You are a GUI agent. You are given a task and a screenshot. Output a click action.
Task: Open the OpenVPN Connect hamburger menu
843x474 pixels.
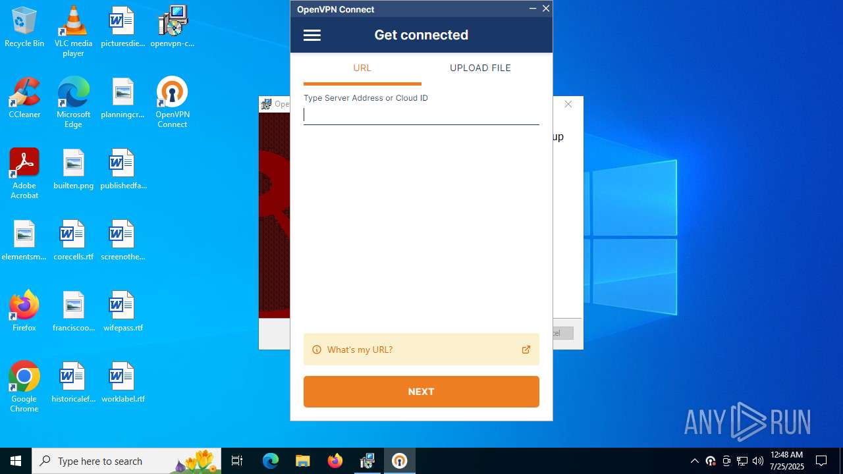312,36
